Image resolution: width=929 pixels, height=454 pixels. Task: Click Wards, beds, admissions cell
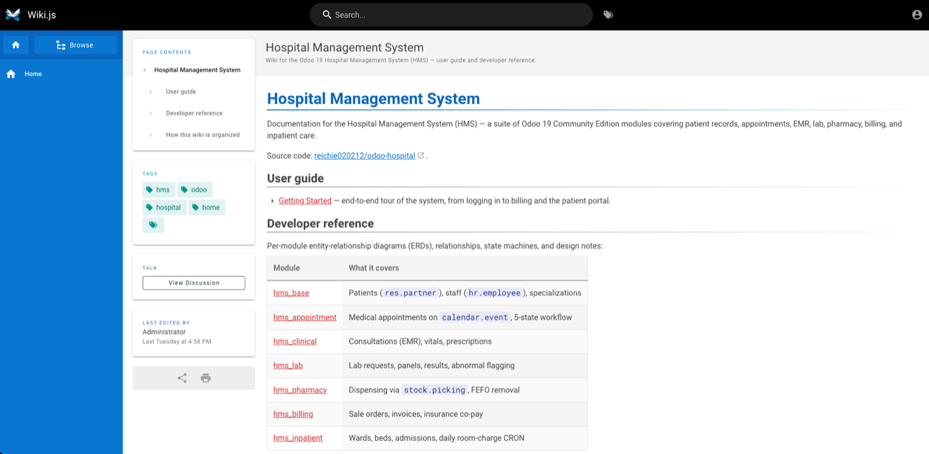click(x=464, y=438)
